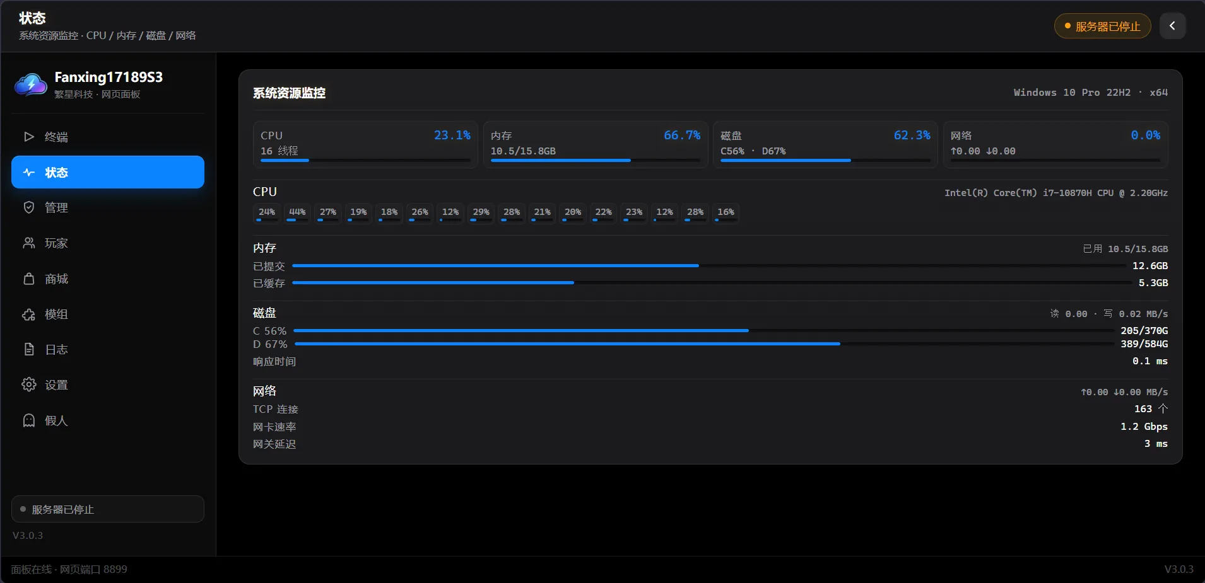The width and height of the screenshot is (1205, 583).
Task: Click the players icon beside 玩家
Action: pyautogui.click(x=28, y=243)
